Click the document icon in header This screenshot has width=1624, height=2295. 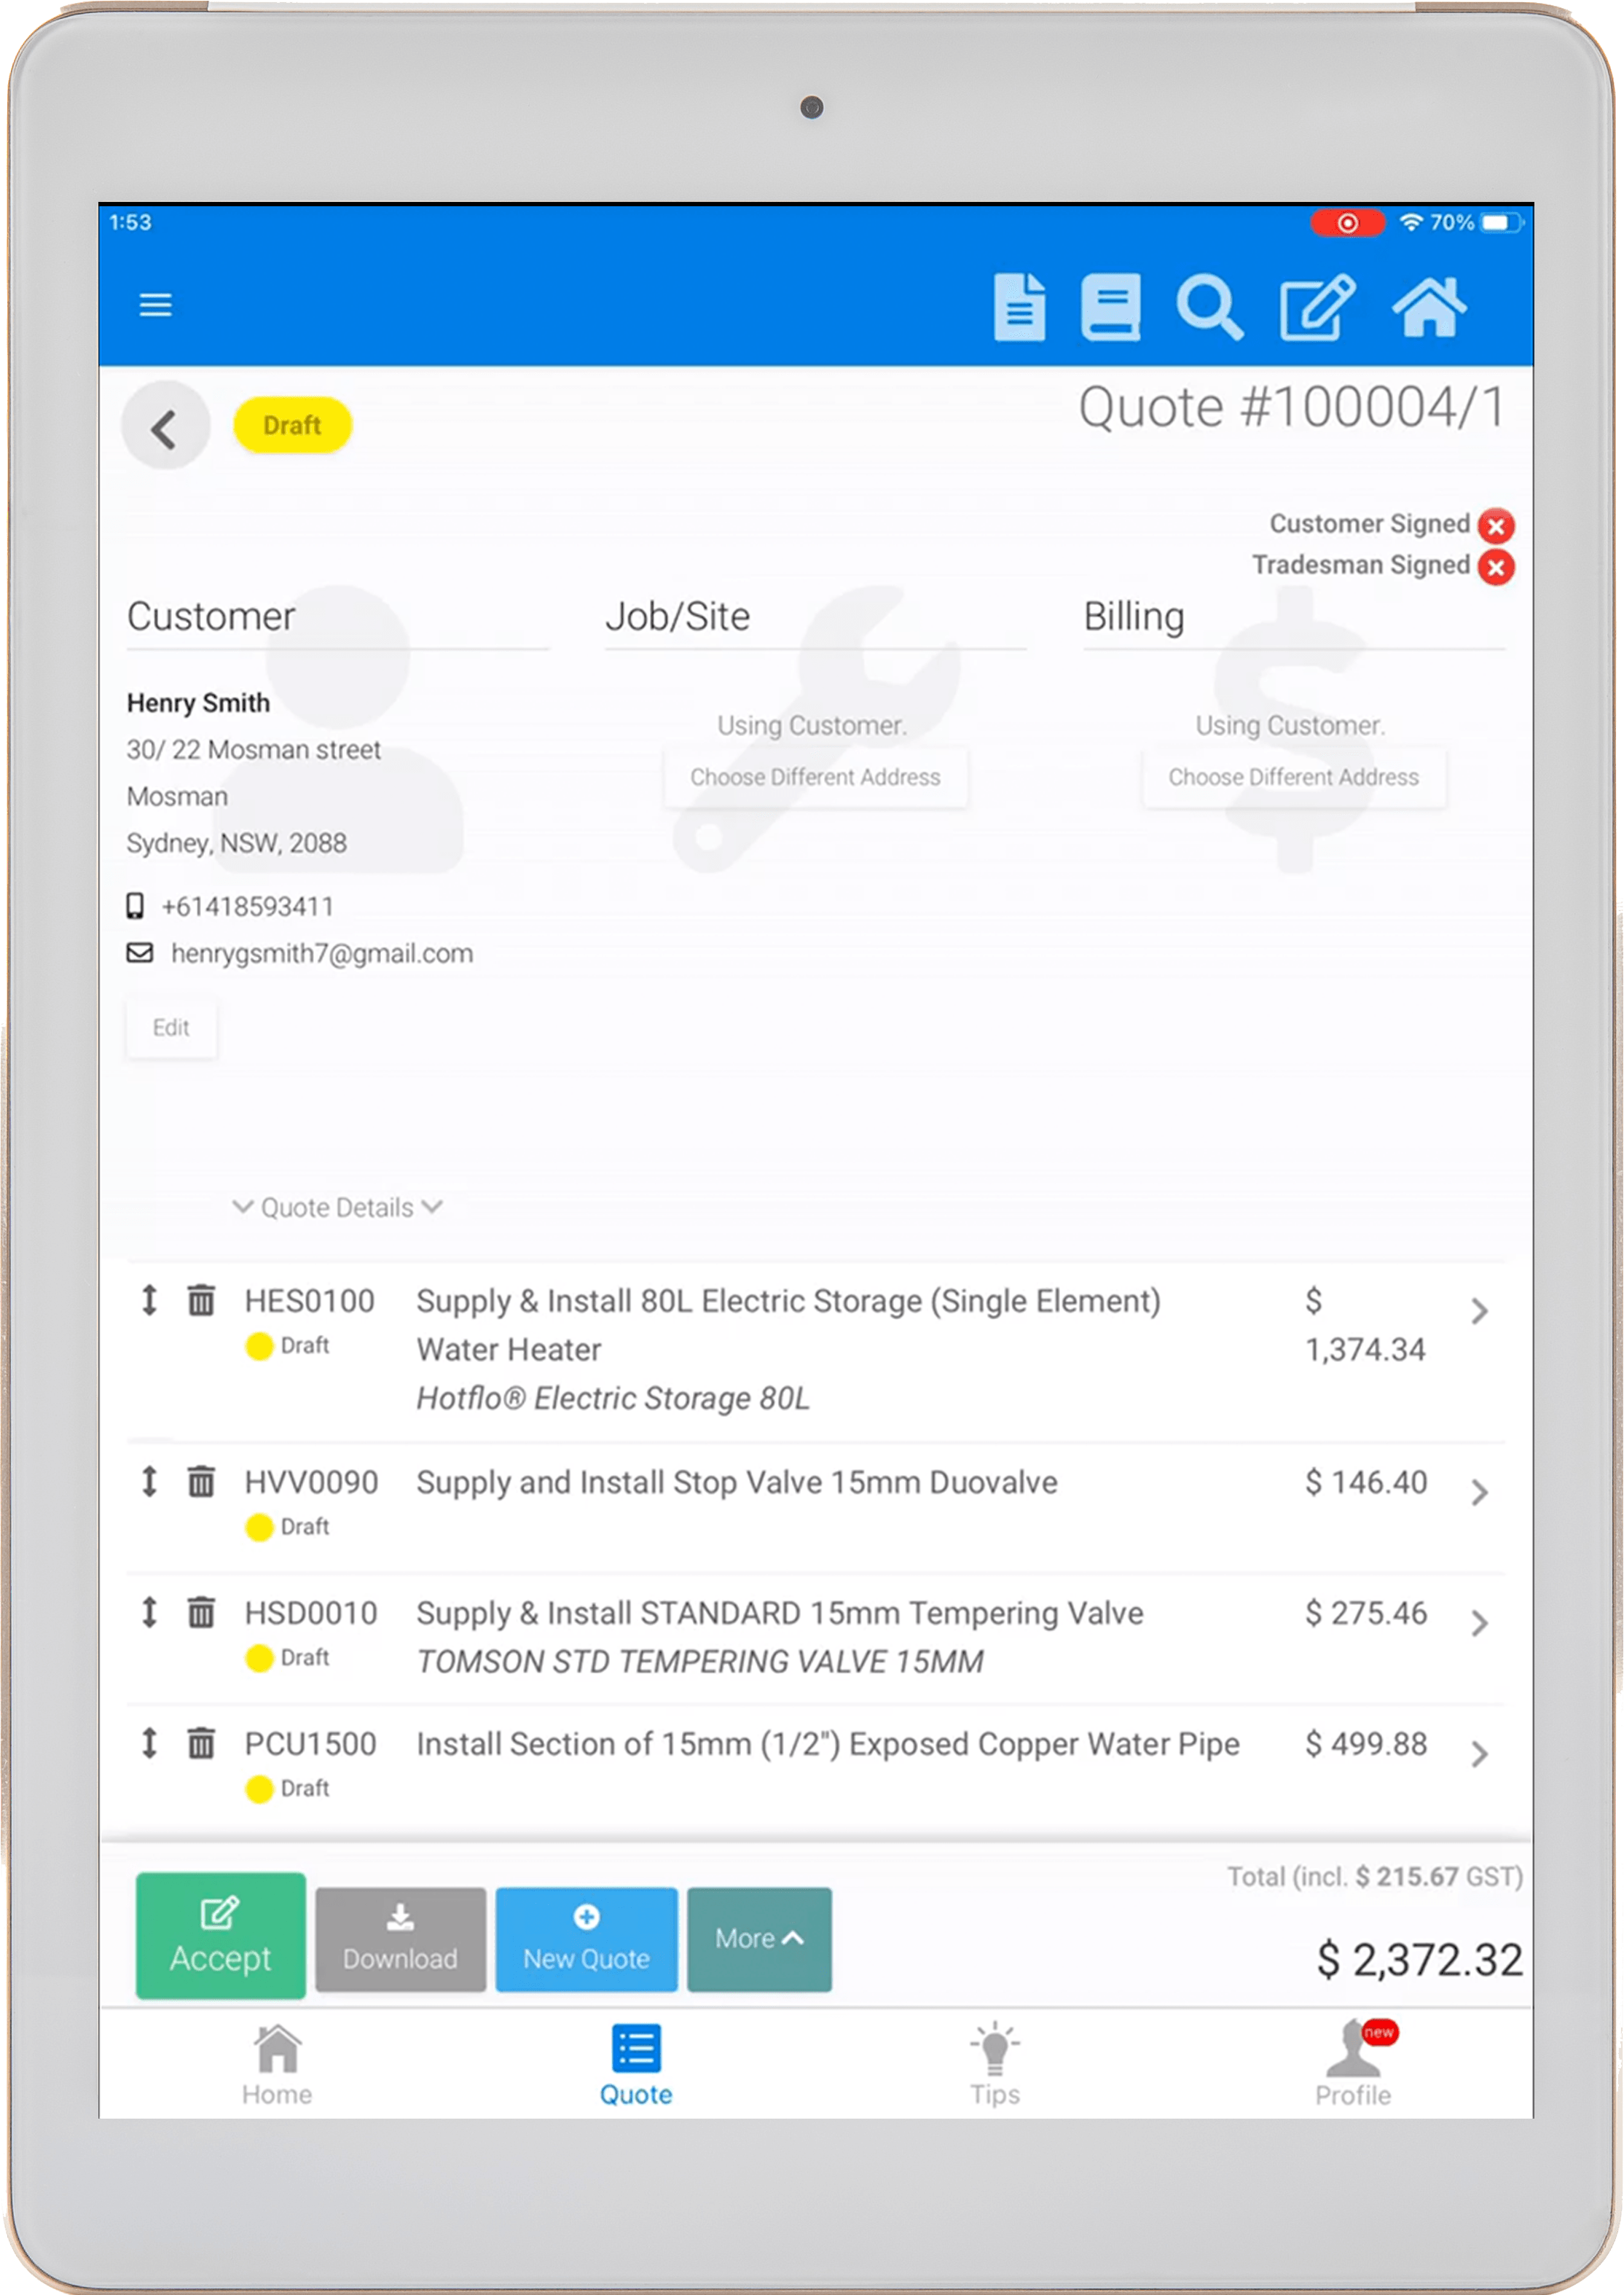point(1019,307)
